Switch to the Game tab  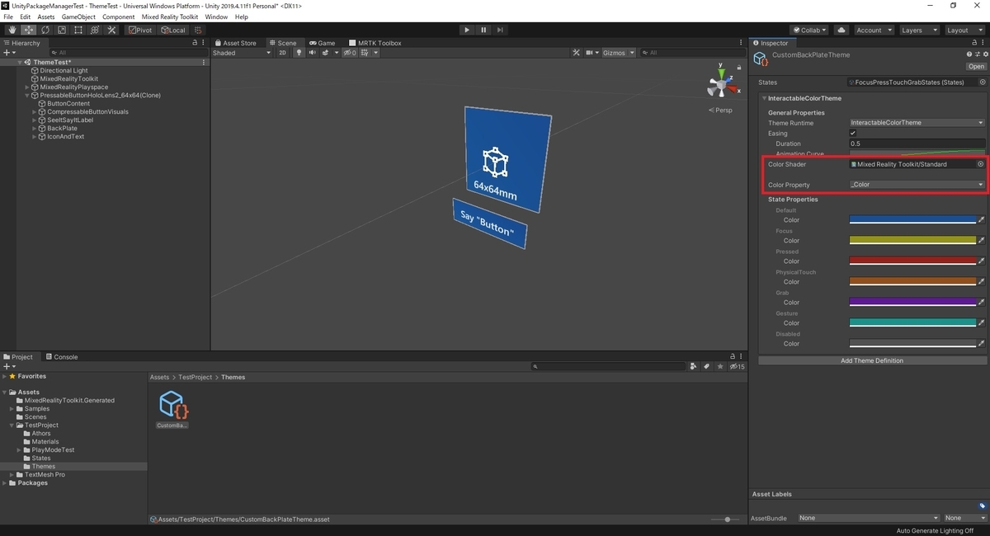322,43
